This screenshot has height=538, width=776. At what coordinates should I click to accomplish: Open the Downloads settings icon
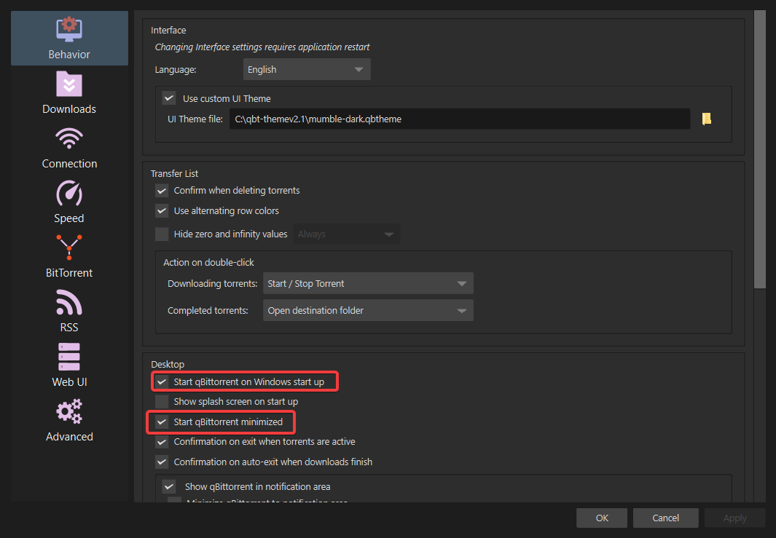[x=69, y=84]
